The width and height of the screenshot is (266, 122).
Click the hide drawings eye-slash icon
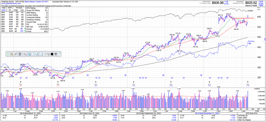pos(15,54)
